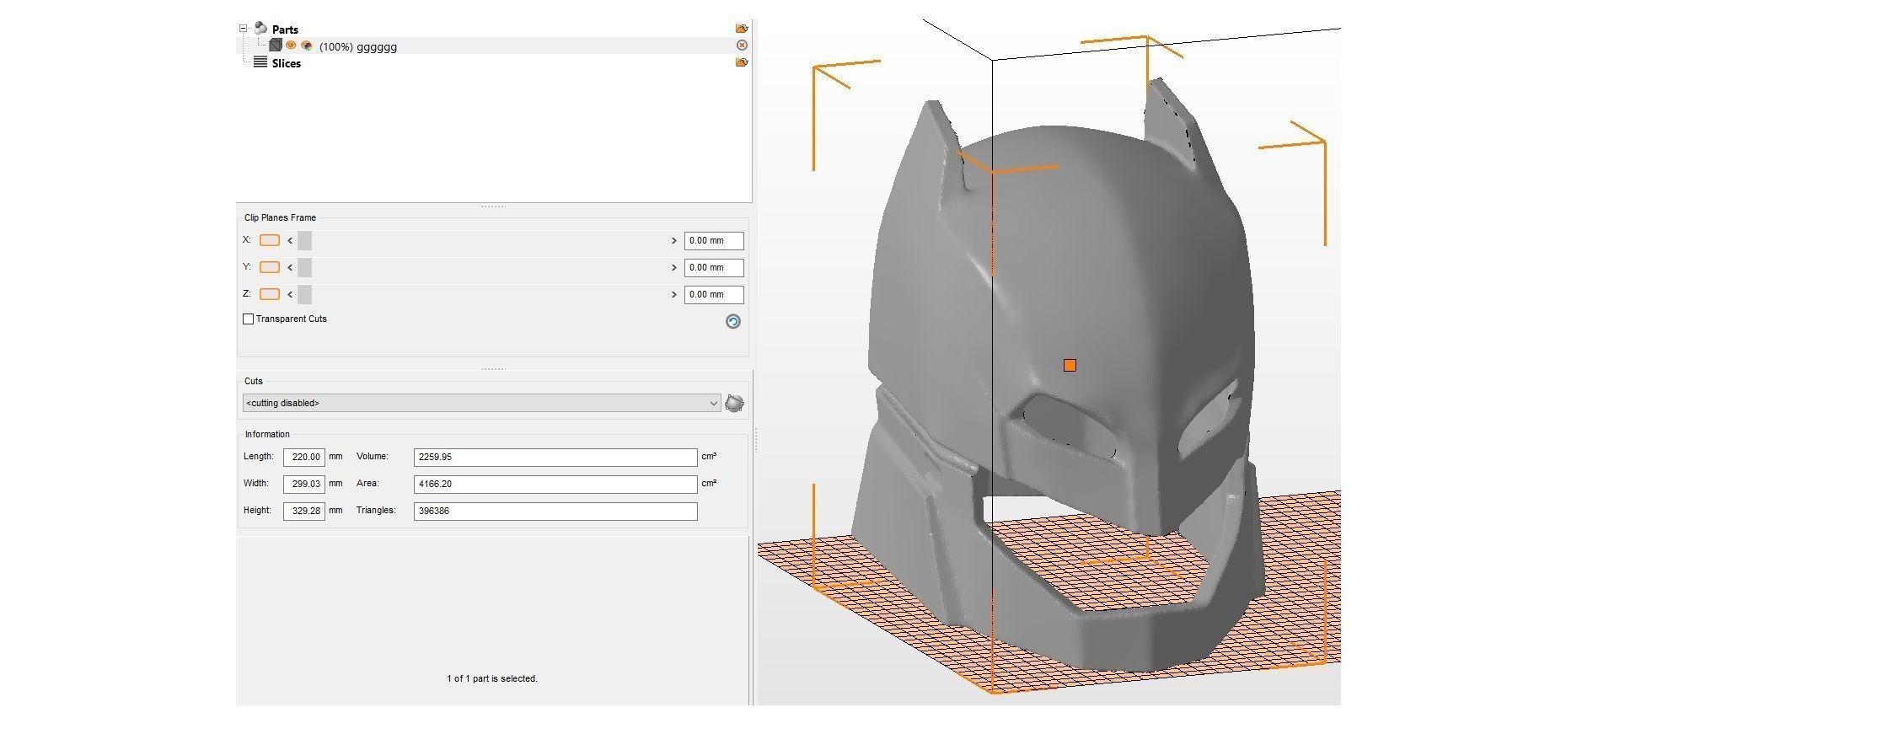Click the Length value field

point(304,457)
